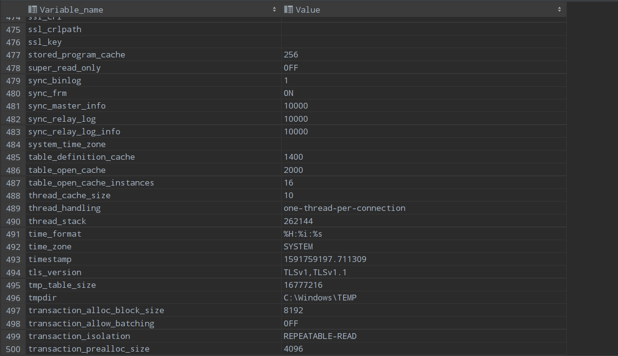
Task: Select row number 489
Action: [13, 208]
